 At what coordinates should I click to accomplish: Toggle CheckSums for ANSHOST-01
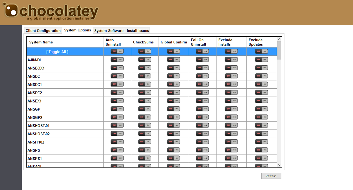coord(145,125)
